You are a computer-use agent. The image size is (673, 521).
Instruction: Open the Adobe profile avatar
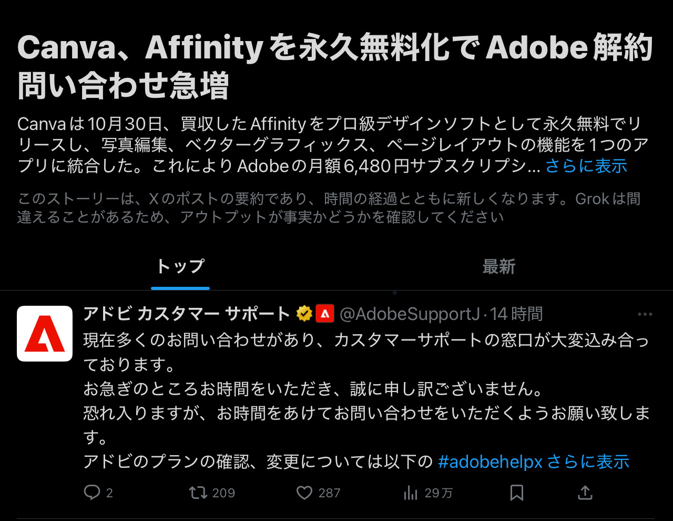(45, 334)
